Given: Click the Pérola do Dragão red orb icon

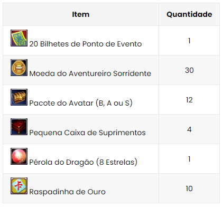Looking at the screenshot, I should coord(19,156).
